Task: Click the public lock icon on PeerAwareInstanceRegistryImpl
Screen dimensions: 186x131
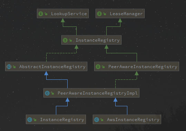Action: 52,93
